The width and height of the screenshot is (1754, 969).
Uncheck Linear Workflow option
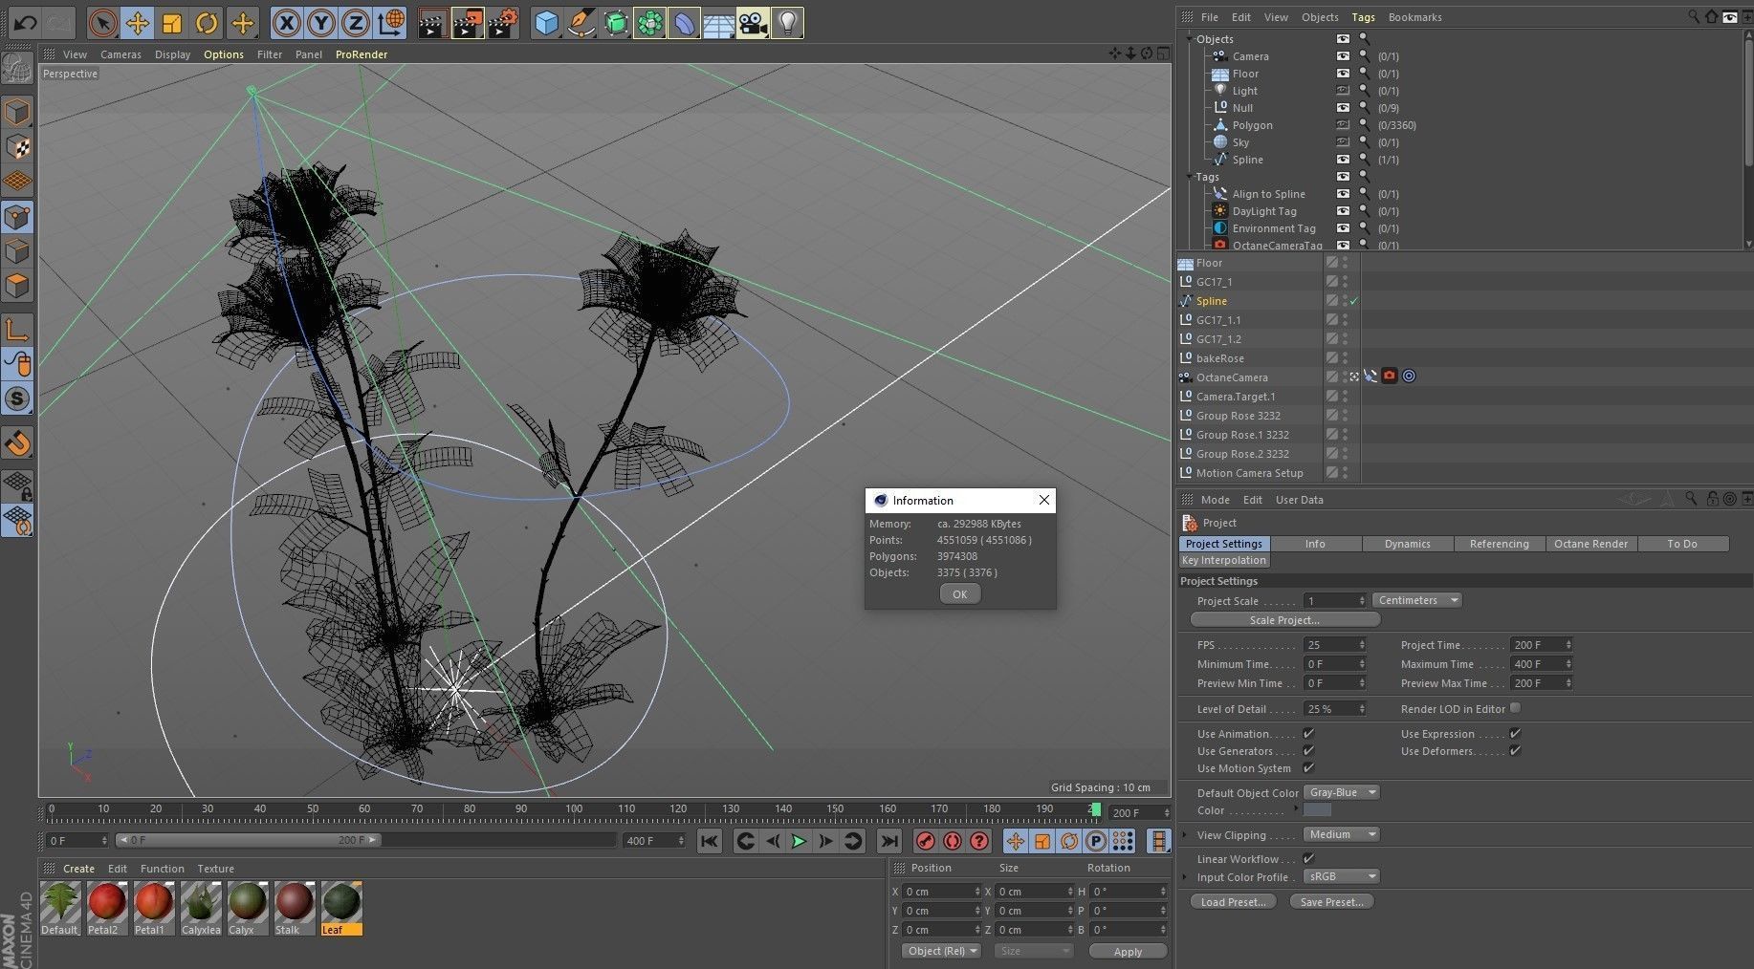[x=1308, y=858]
